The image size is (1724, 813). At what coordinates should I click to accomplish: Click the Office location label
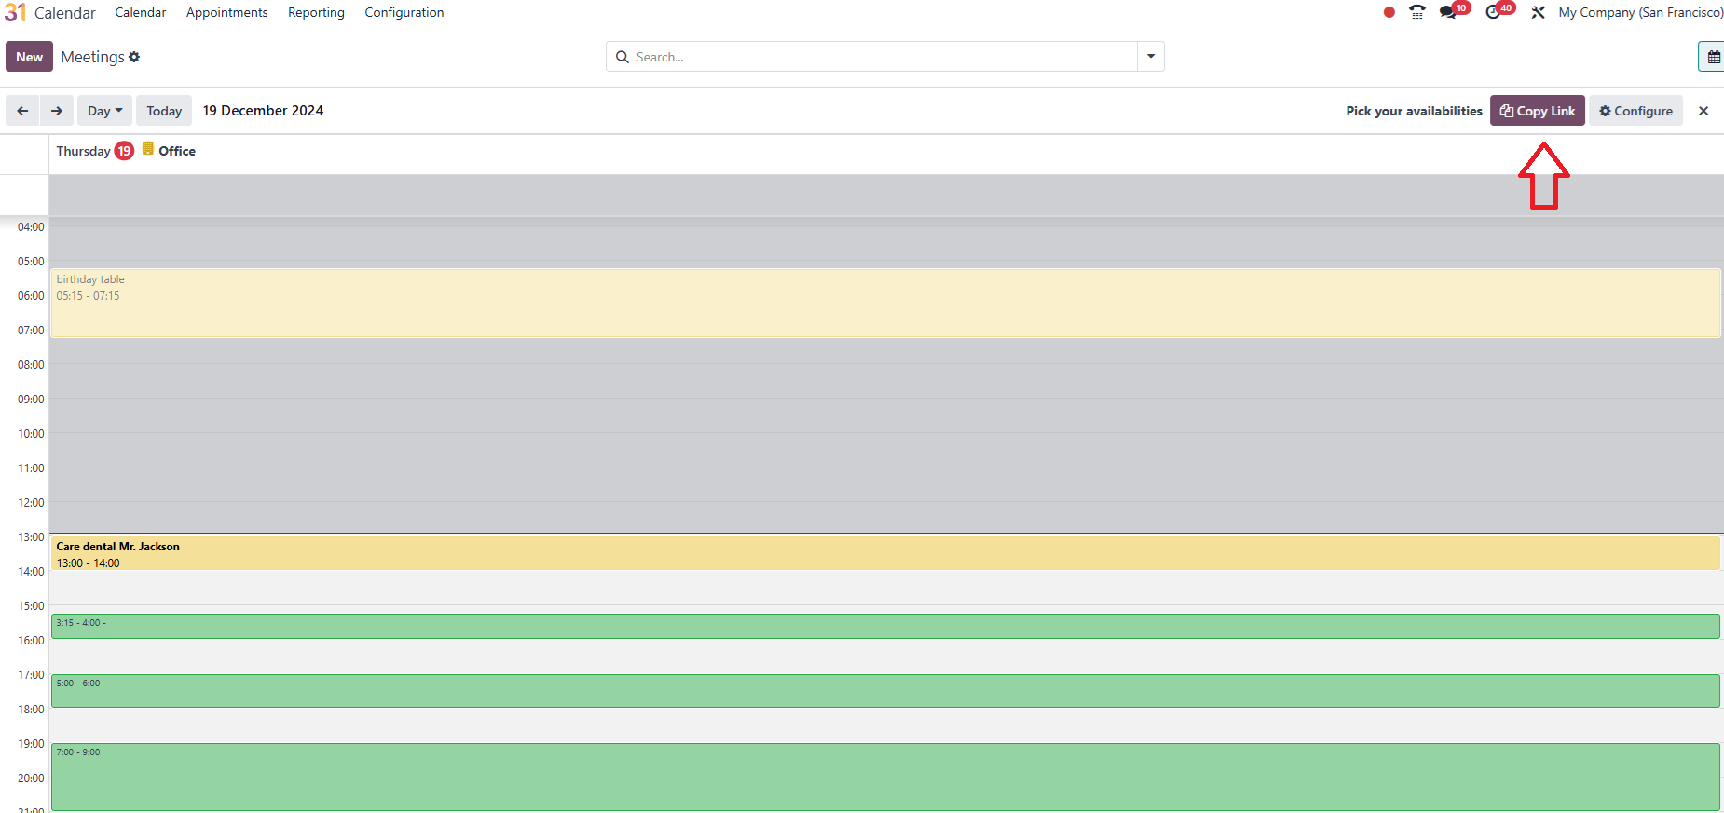[x=177, y=151]
